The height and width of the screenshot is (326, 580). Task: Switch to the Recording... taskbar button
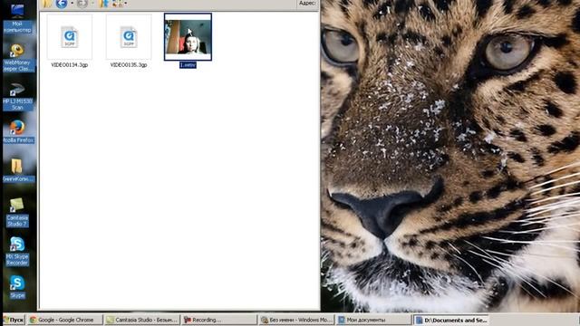(219, 320)
